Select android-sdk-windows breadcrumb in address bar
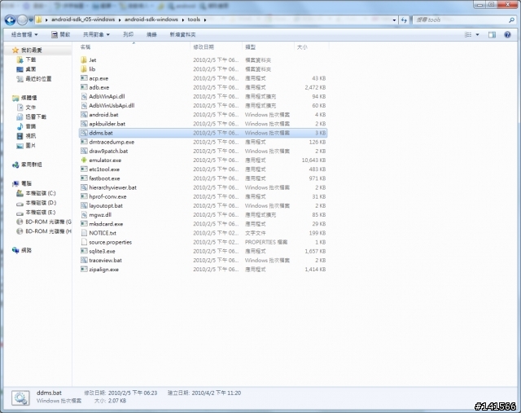Image resolution: width=521 pixels, height=413 pixels. [151, 20]
